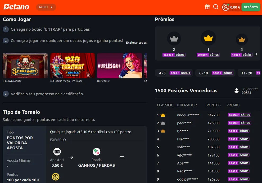Open Big Circus Mega Fire Blaze game
Image resolution: width=262 pixels, height=183 pixels.
(73, 66)
